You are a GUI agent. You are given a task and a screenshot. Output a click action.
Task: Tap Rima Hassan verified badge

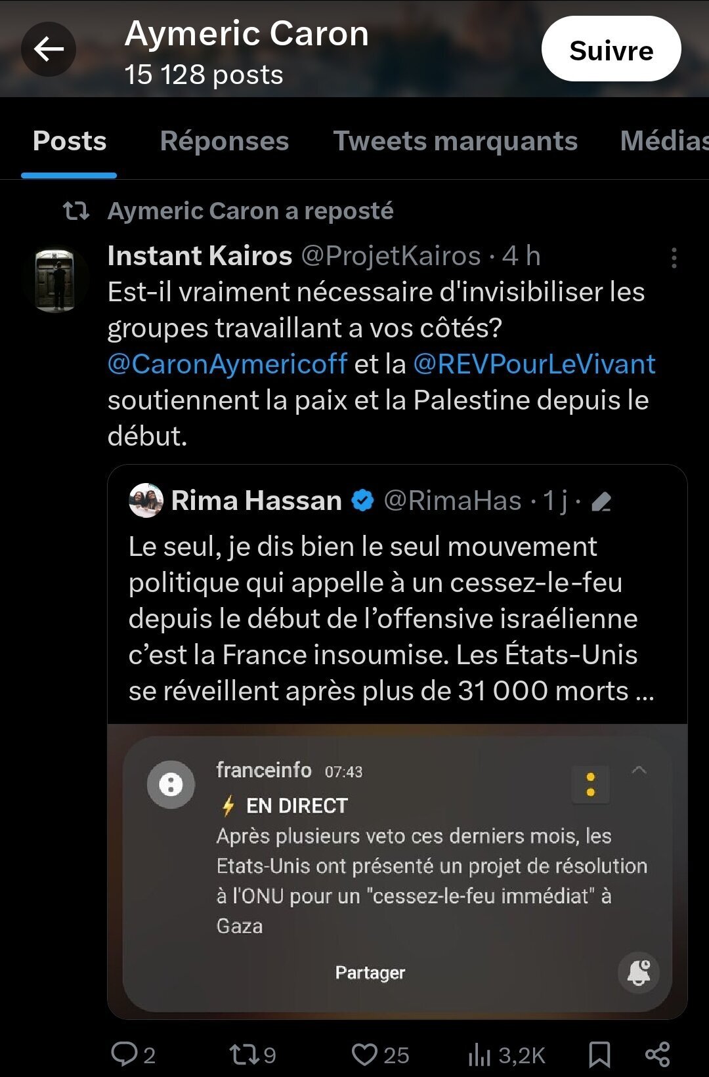(x=362, y=501)
